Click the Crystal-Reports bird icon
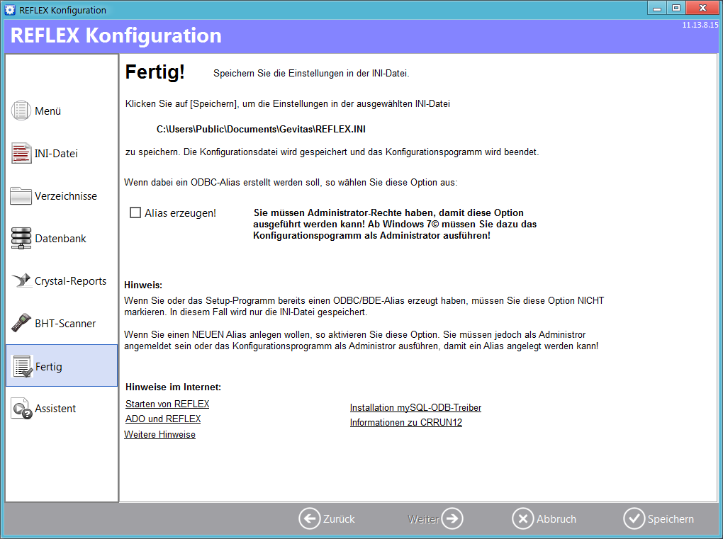The height and width of the screenshot is (539, 723). (x=21, y=280)
